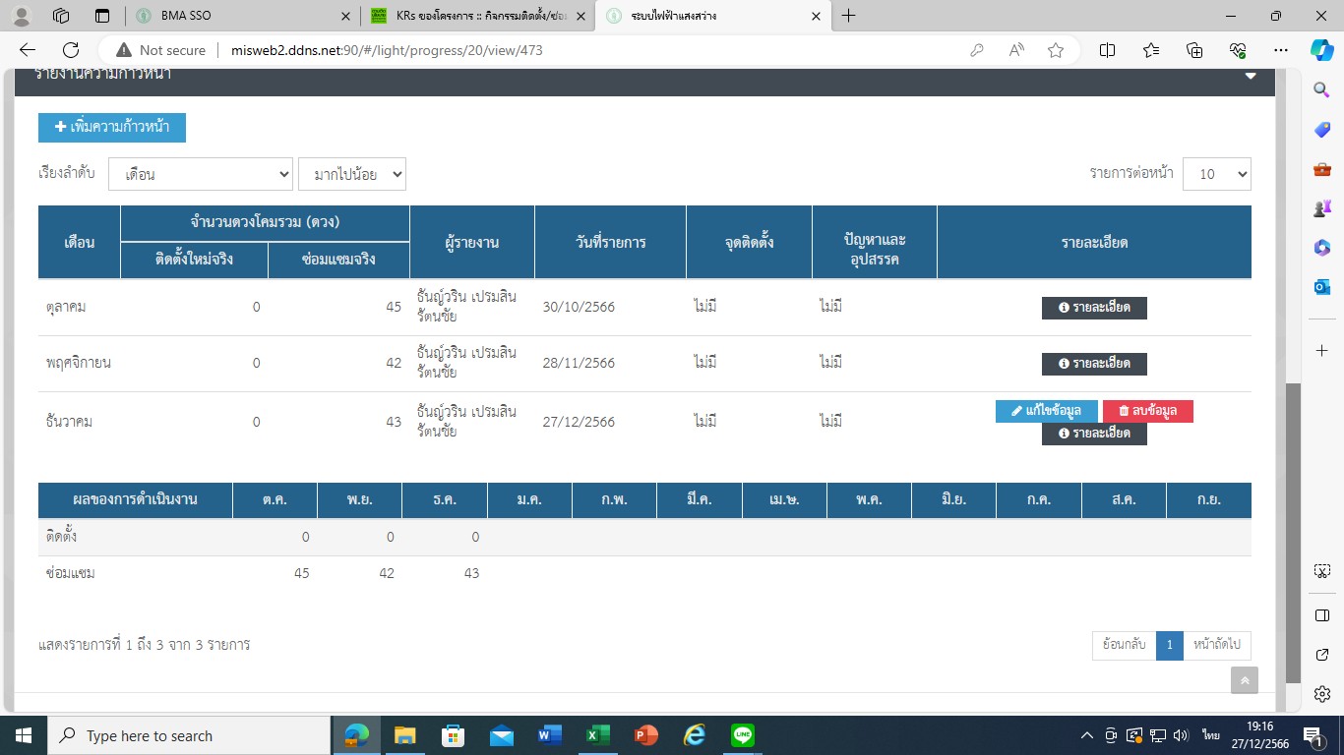Open the items-per-page dropdown
The width and height of the screenshot is (1344, 755).
tap(1216, 174)
